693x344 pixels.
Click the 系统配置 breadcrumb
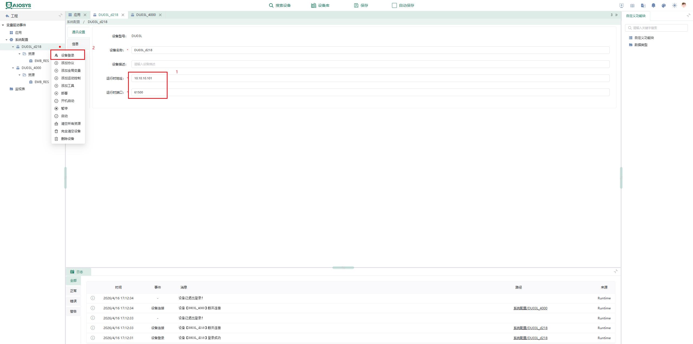pyautogui.click(x=74, y=22)
